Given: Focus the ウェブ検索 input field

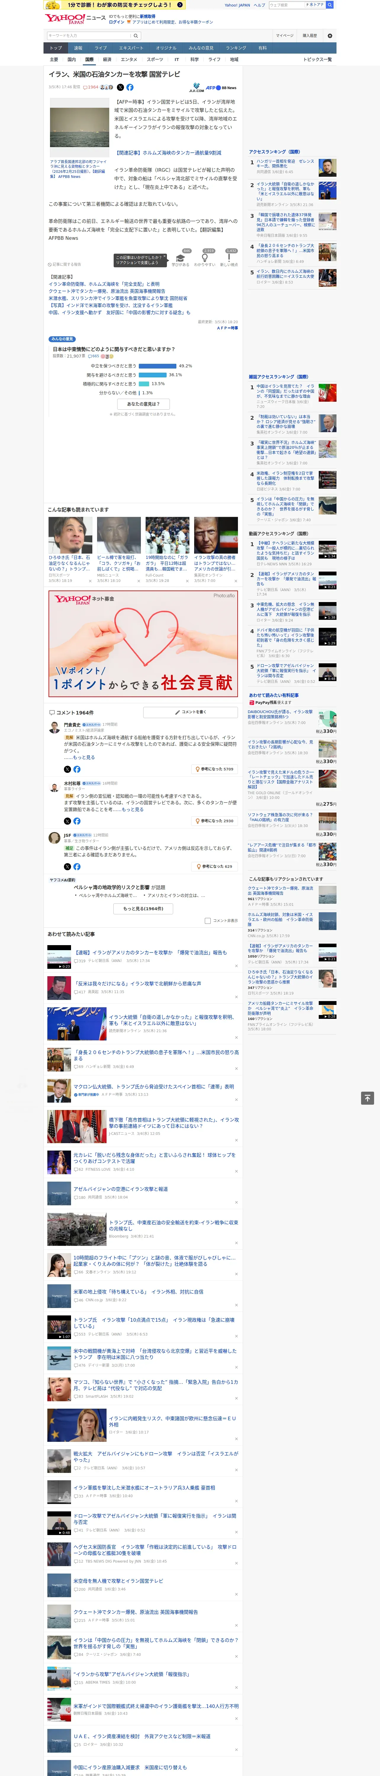Looking at the screenshot, I should pyautogui.click(x=286, y=5).
